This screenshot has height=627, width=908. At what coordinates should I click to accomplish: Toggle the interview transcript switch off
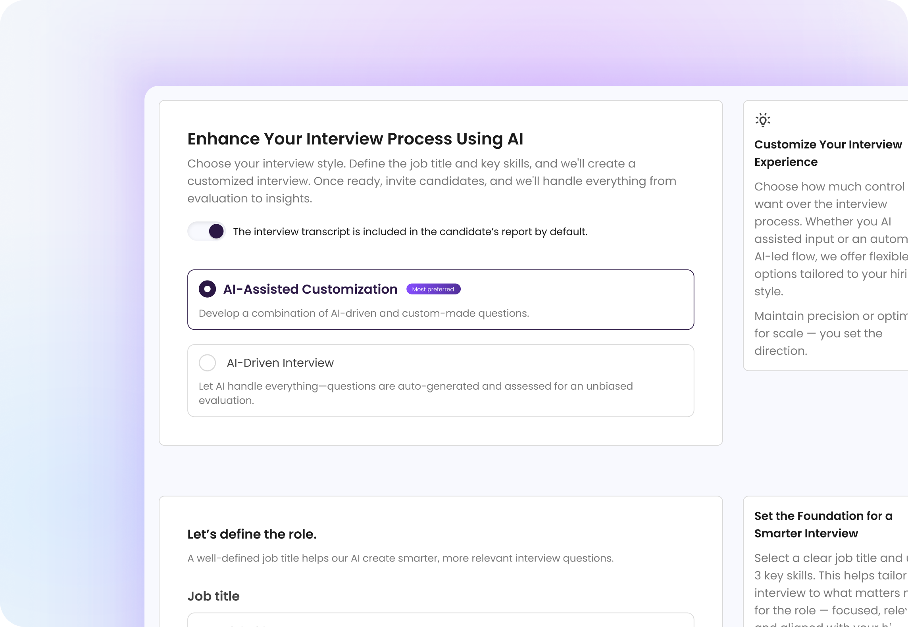(x=207, y=231)
